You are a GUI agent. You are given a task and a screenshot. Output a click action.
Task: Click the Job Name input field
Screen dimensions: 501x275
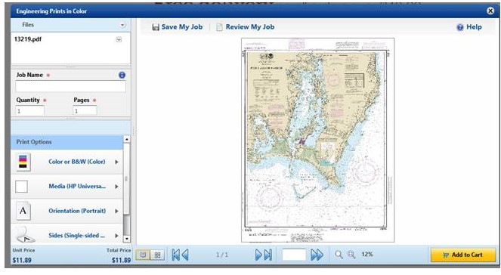70,87
